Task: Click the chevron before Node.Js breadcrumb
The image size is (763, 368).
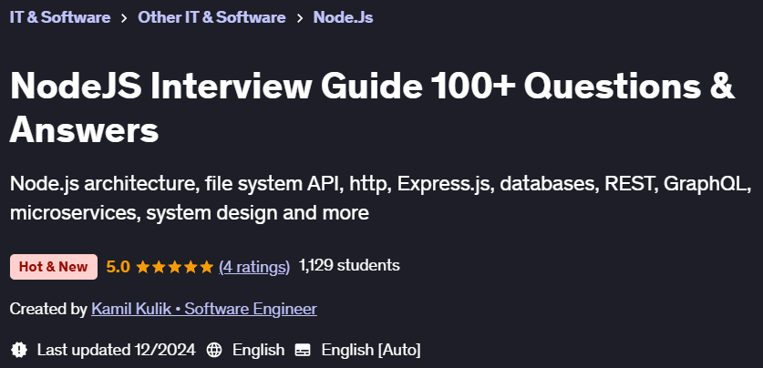Action: click(299, 18)
